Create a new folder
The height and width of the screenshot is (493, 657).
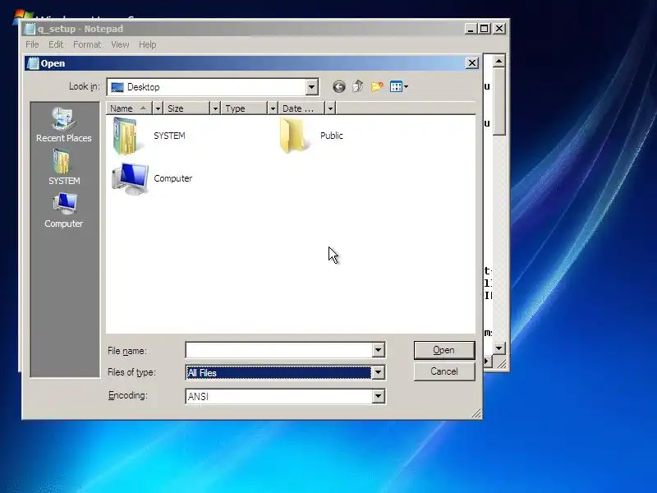[377, 86]
